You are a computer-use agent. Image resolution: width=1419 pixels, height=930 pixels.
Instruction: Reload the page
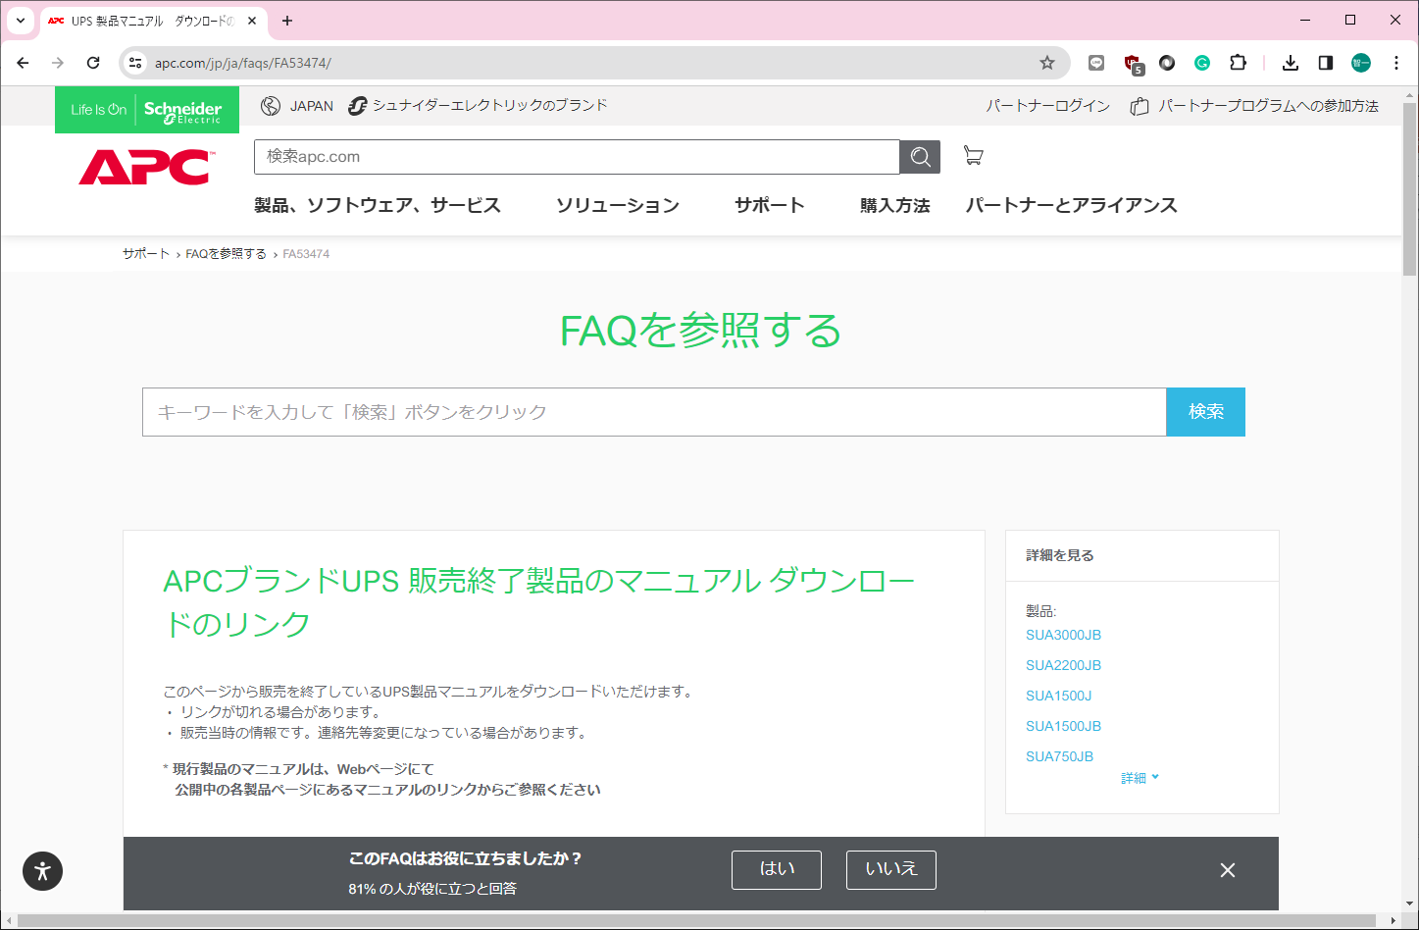click(x=93, y=63)
